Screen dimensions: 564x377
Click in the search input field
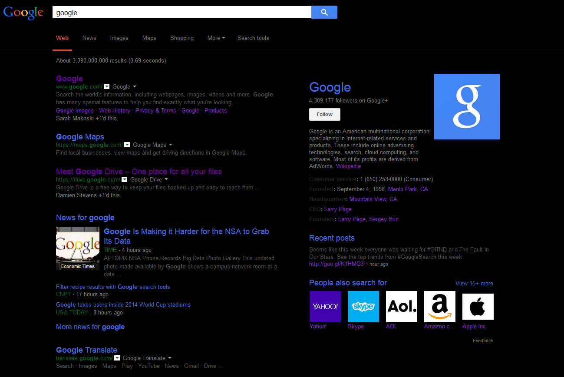(x=182, y=13)
